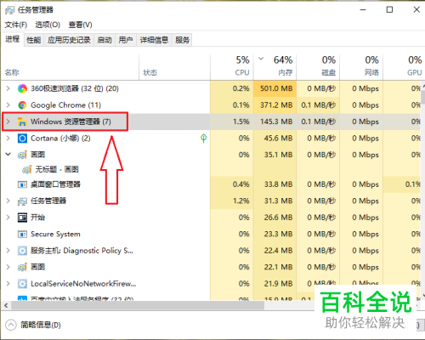Screen dimensions: 425x340
Task: Click the horizontal scrollbar left arrow
Action: 6,305
